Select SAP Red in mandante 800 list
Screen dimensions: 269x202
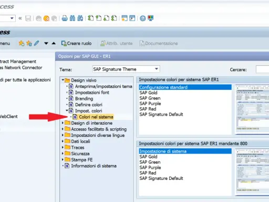coord(185,173)
